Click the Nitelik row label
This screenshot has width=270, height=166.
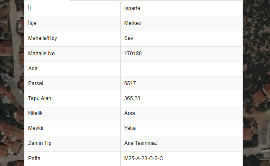(x=35, y=113)
